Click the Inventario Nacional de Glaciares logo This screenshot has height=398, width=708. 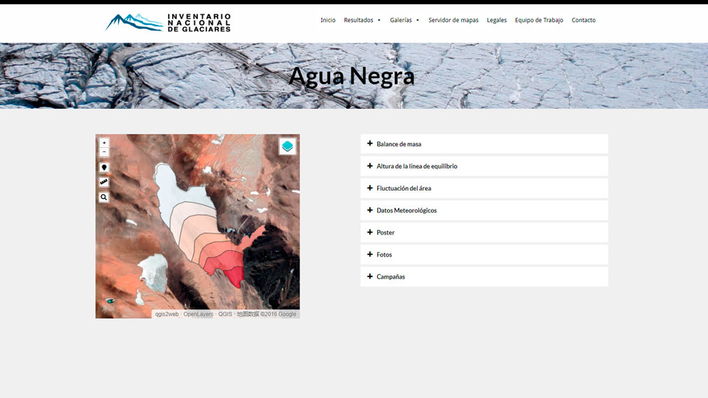click(x=167, y=23)
